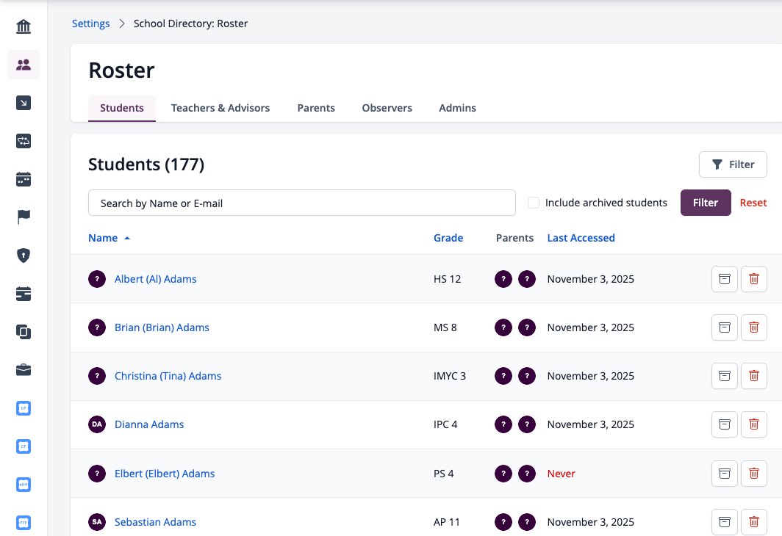Viewport: 782px width, 536px height.
Task: Click the purple Filter button
Action: point(706,203)
